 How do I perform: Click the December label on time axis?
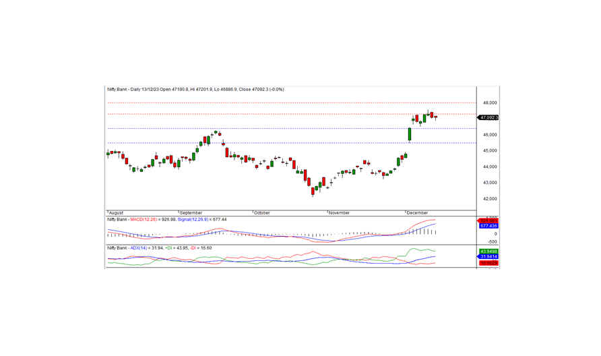(x=418, y=212)
